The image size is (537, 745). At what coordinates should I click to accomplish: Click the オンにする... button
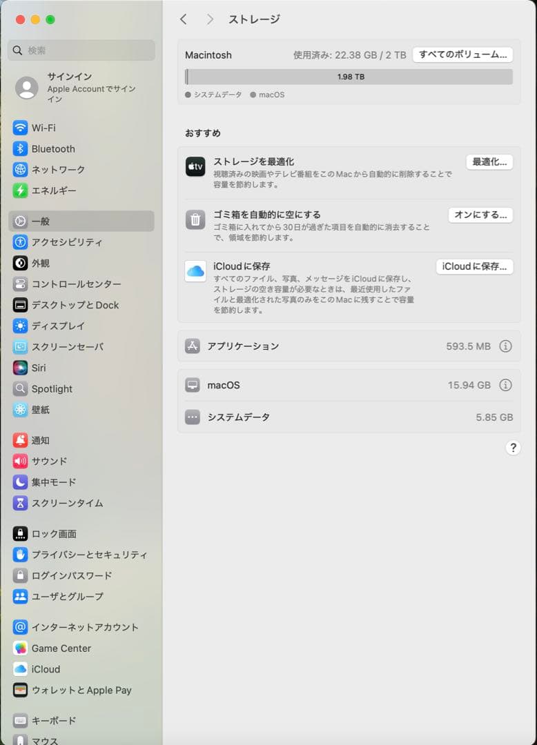[x=480, y=215]
